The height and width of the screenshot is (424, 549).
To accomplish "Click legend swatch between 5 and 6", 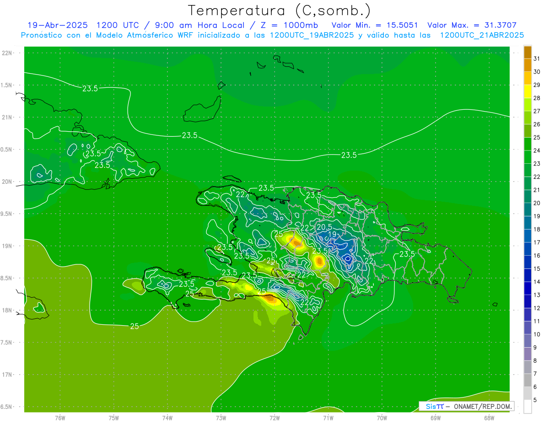I will click(527, 393).
